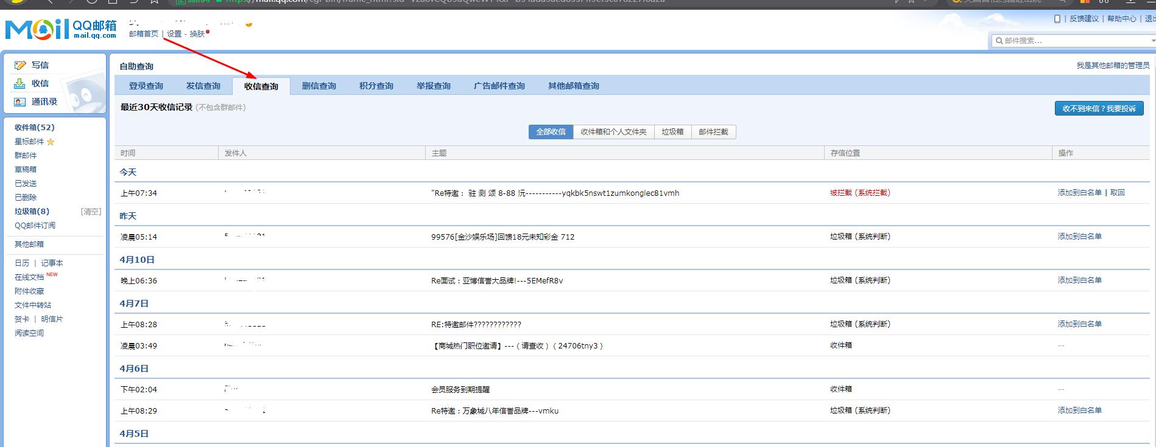This screenshot has height=447, width=1156.
Task: Open the 删信查询 tab
Action: (x=319, y=86)
